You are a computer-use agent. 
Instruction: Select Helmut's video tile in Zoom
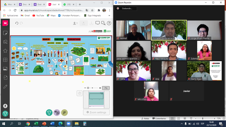133,30
